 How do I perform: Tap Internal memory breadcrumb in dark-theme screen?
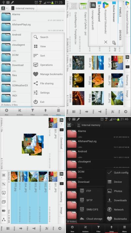point(89,125)
